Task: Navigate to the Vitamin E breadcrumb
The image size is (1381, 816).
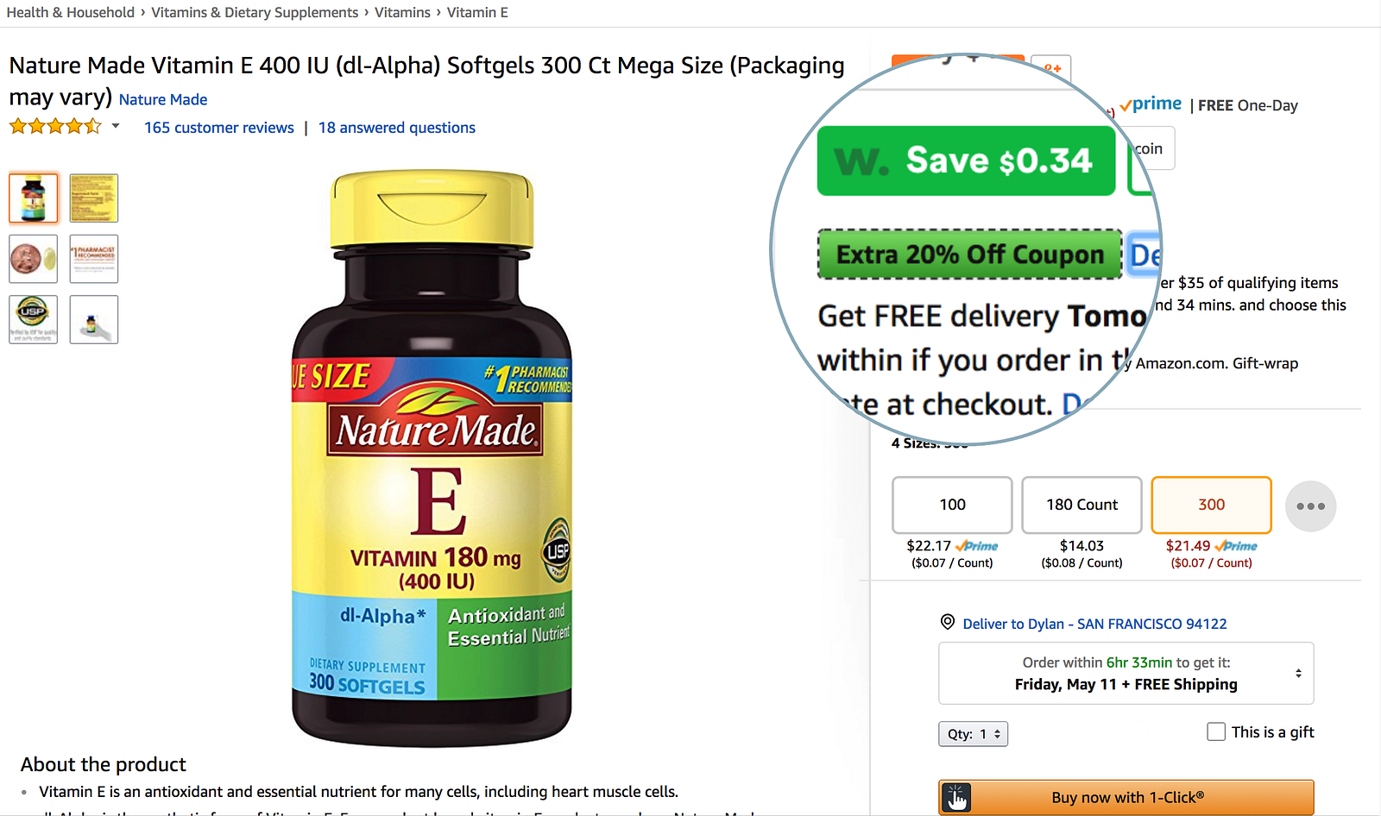Action: coord(477,12)
